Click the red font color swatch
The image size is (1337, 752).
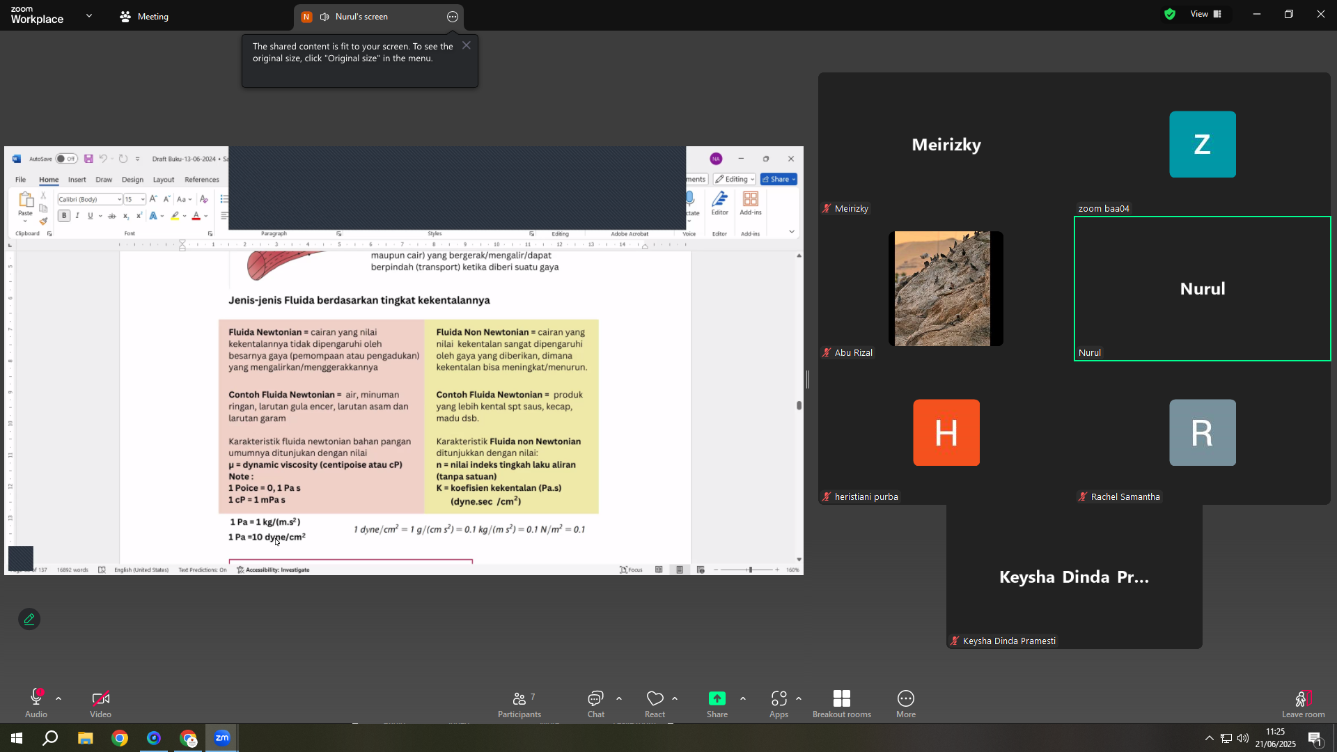click(x=196, y=216)
